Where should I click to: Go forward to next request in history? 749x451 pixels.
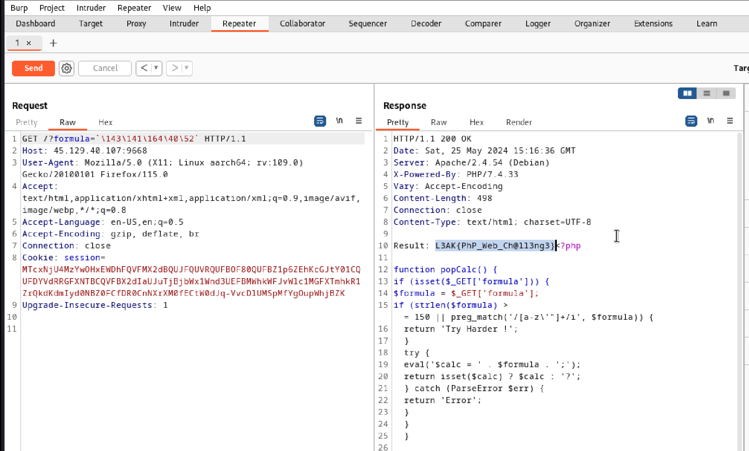pyautogui.click(x=175, y=68)
